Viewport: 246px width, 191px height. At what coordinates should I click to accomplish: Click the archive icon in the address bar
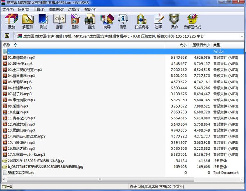[20, 36]
